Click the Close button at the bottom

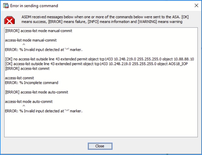point(100,146)
